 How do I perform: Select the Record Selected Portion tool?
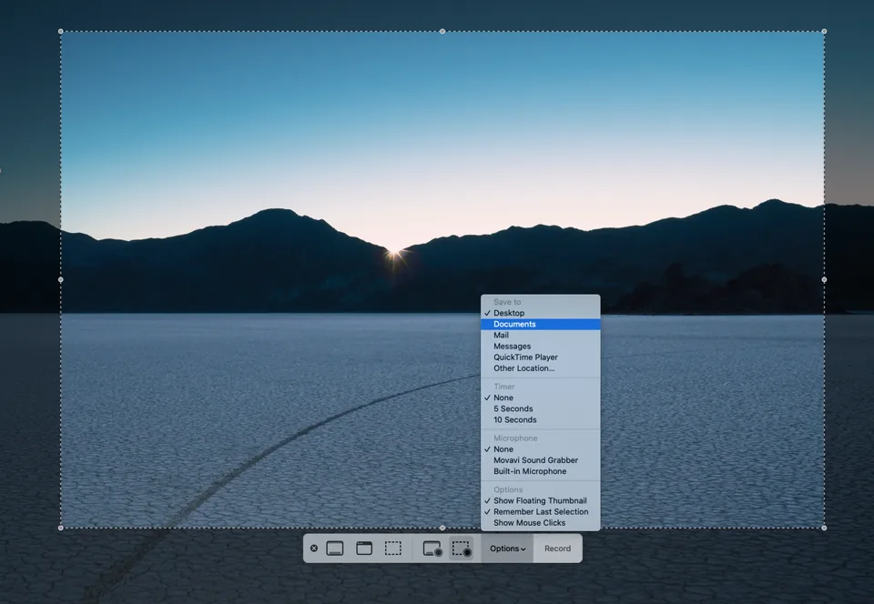(460, 548)
